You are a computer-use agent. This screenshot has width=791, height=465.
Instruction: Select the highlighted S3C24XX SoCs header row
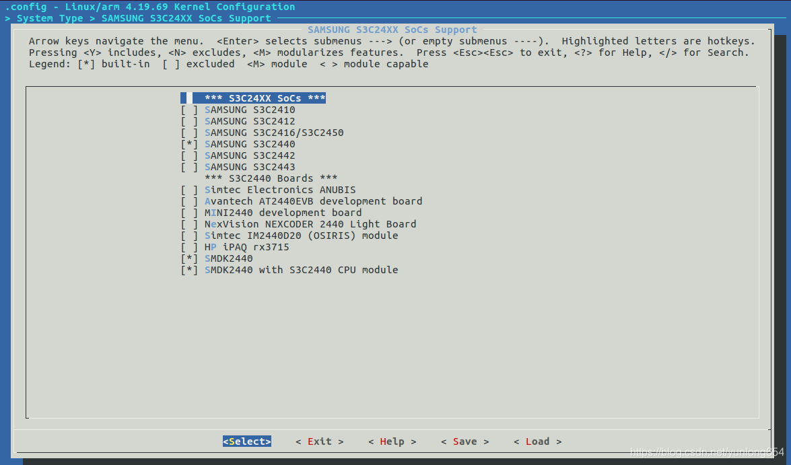pos(253,98)
